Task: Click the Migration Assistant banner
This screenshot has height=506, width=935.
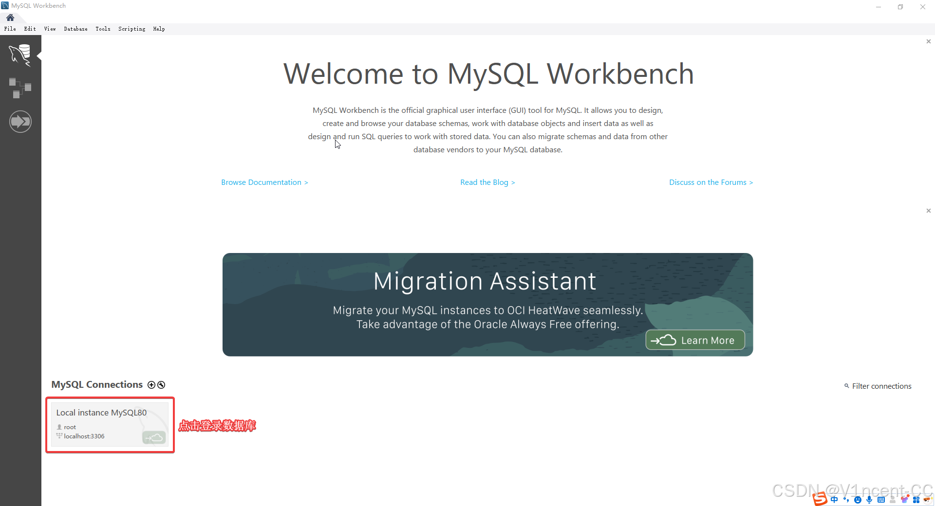Action: pyautogui.click(x=487, y=305)
